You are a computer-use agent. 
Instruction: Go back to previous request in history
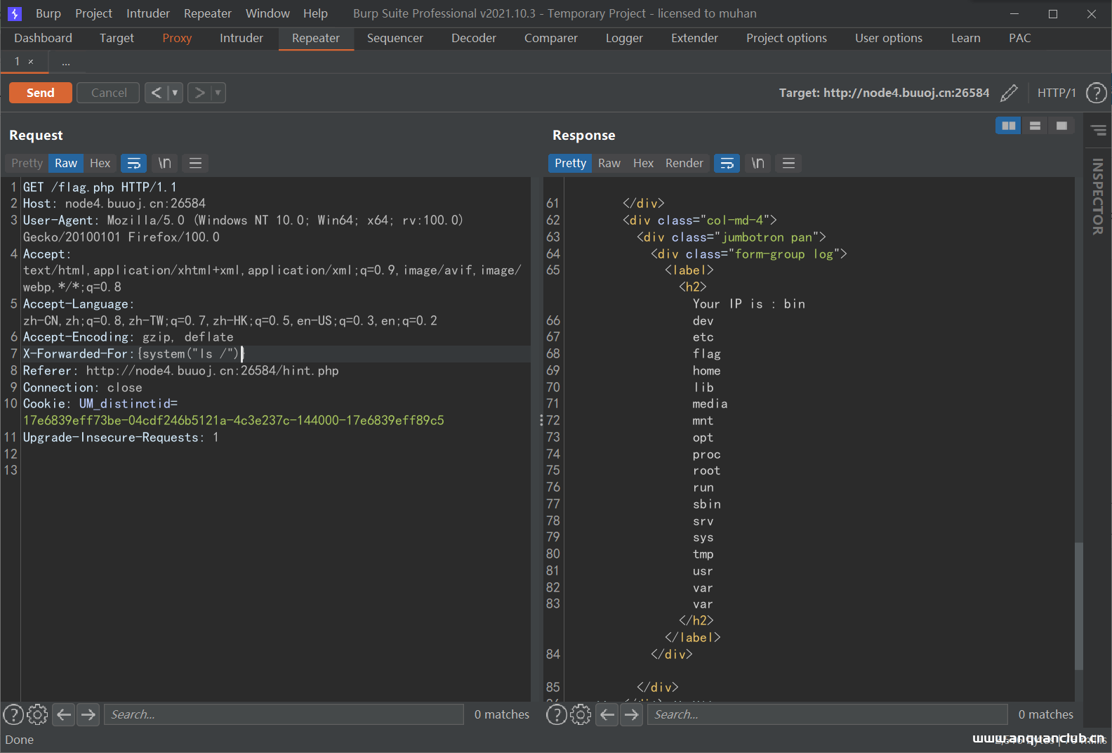pos(157,93)
